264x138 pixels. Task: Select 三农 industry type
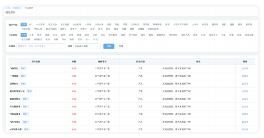pos(32,35)
